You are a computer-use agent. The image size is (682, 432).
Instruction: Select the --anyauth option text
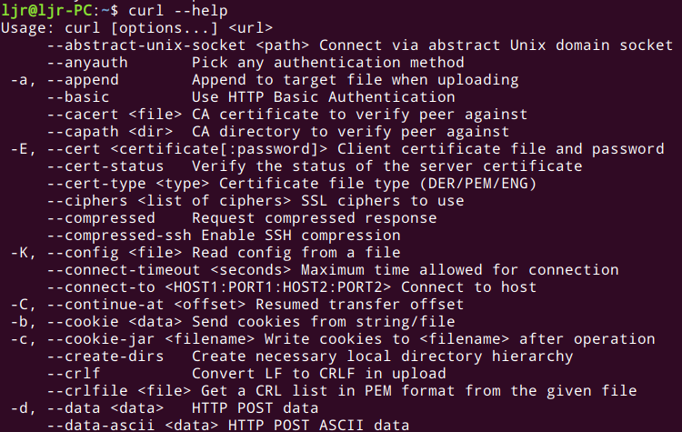[x=87, y=63]
